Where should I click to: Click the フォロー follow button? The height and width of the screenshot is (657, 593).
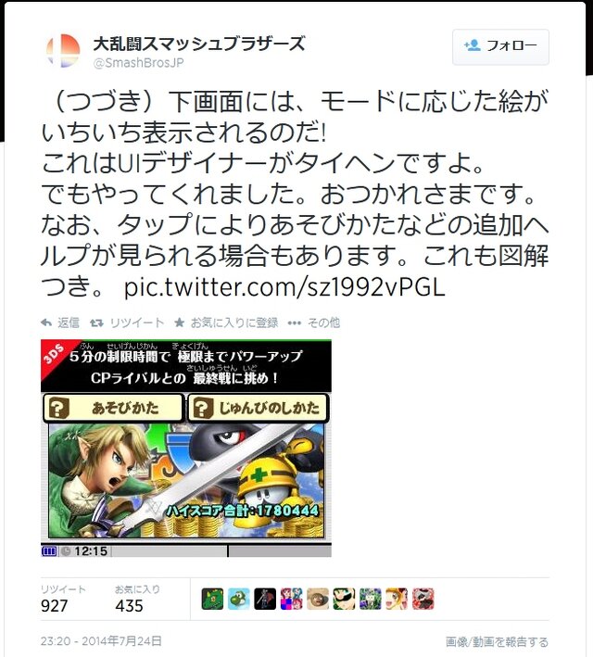coord(500,46)
